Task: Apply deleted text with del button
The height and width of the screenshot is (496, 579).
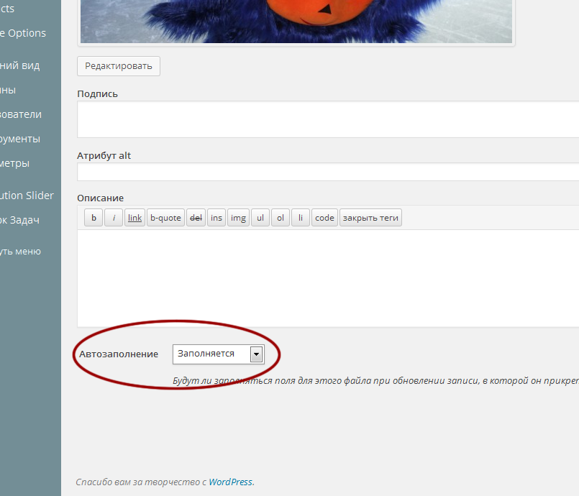Action: pos(196,218)
